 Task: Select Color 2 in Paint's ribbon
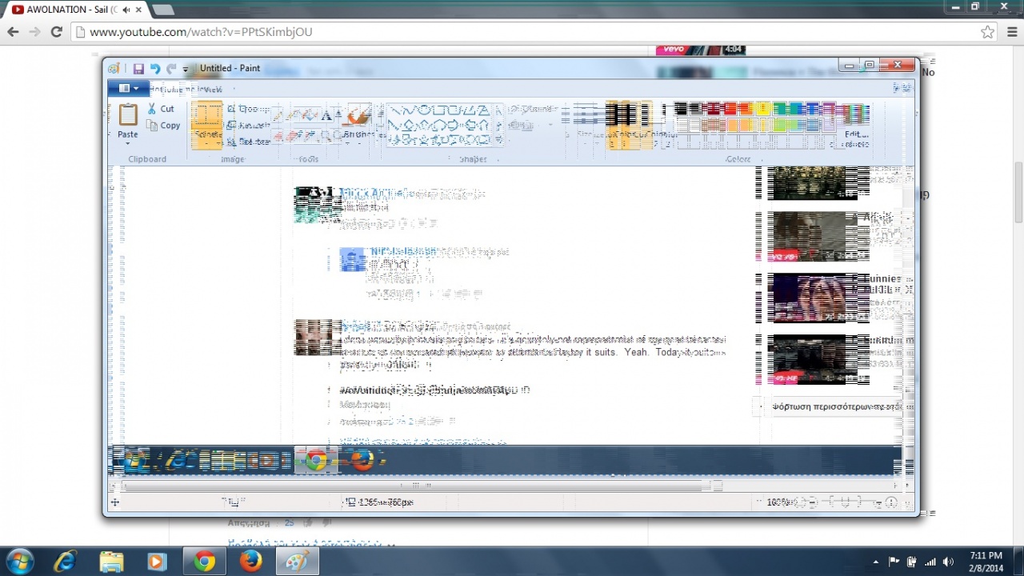click(x=650, y=125)
